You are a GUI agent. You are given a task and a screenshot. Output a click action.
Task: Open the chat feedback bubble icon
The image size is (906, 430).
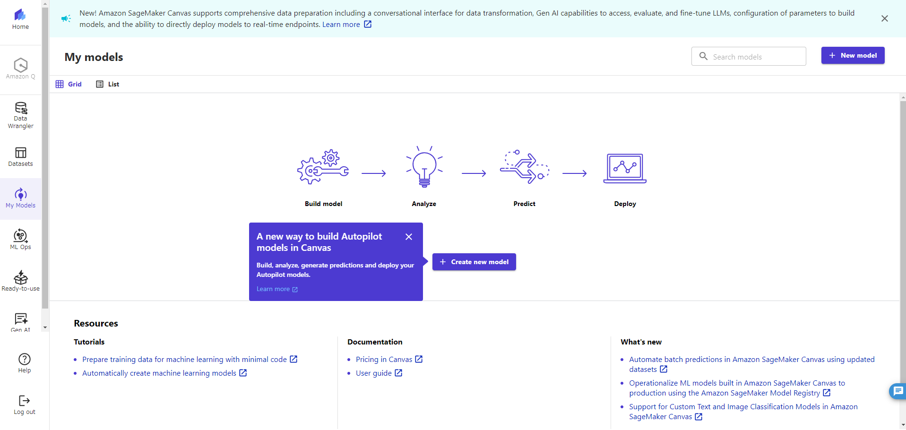898,391
